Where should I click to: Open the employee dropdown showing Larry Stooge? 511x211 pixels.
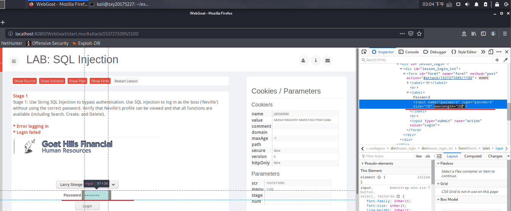(x=87, y=184)
